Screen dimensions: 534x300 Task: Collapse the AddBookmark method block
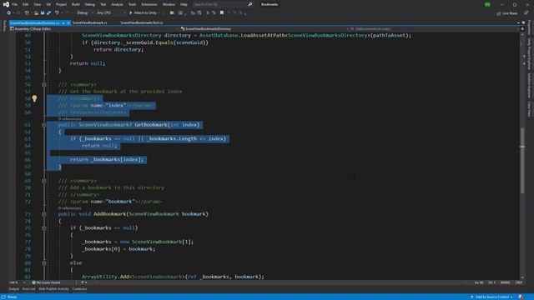(x=44, y=214)
